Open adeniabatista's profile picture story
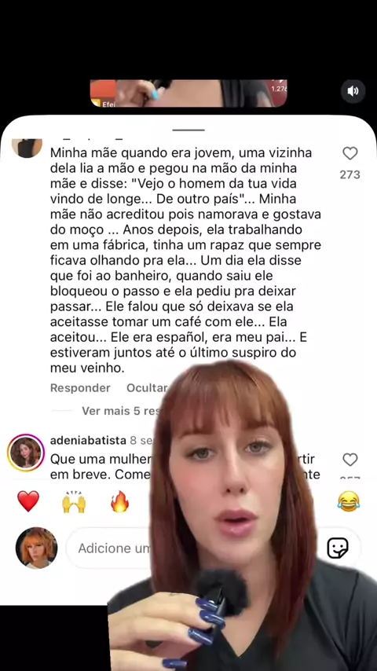This screenshot has width=377, height=671. click(26, 453)
